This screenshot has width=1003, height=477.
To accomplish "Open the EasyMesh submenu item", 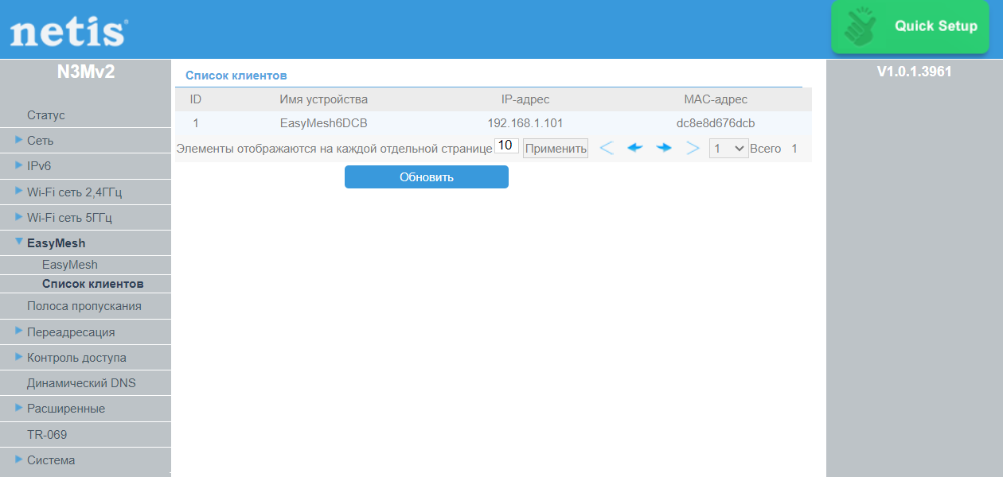I will [70, 265].
